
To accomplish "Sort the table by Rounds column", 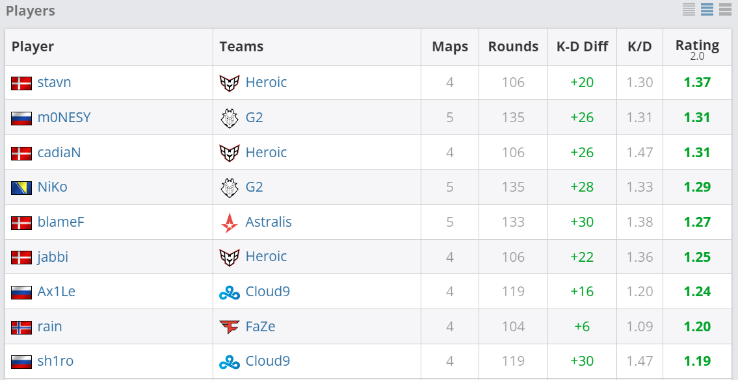I will pos(513,46).
